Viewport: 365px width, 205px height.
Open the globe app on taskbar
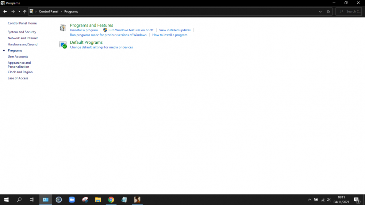click(x=59, y=200)
